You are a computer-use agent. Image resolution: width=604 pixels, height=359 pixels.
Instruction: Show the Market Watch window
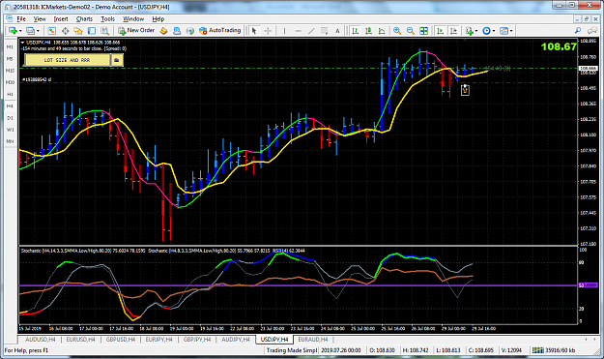click(x=51, y=30)
